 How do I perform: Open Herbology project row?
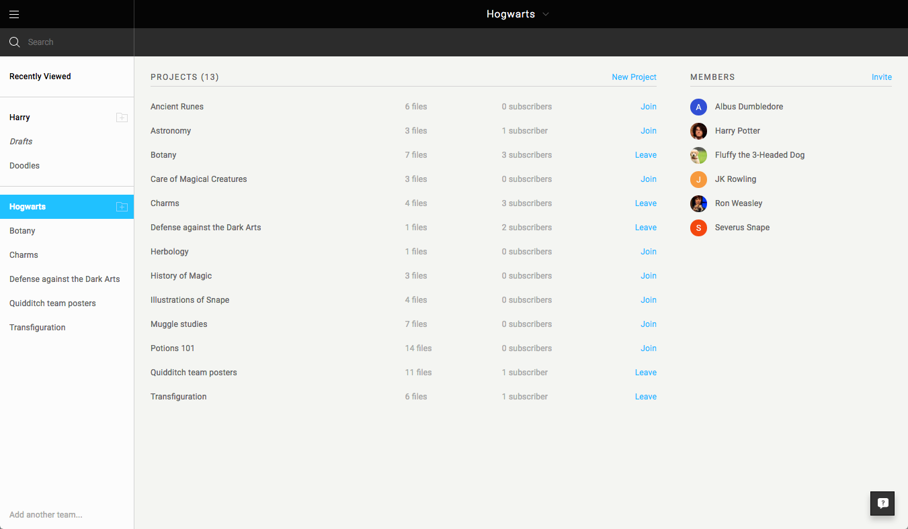pos(169,252)
